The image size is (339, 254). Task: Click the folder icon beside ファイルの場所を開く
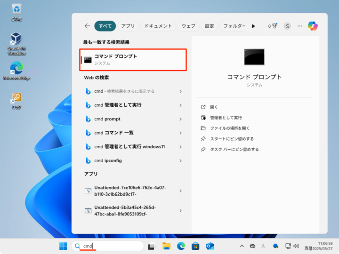[x=203, y=128]
